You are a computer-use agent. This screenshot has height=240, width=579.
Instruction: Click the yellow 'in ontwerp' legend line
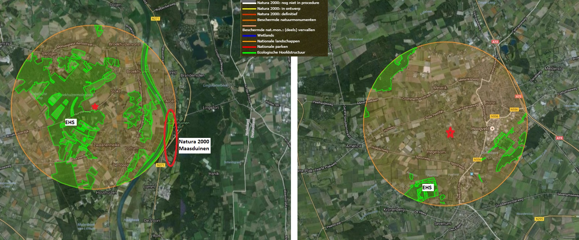[x=249, y=9]
